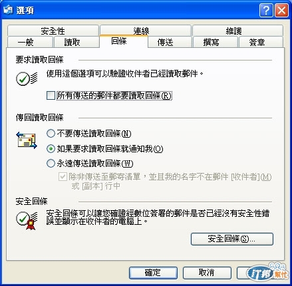Click the envelope return receipt icon
292x286 pixels.
[x=27, y=140]
